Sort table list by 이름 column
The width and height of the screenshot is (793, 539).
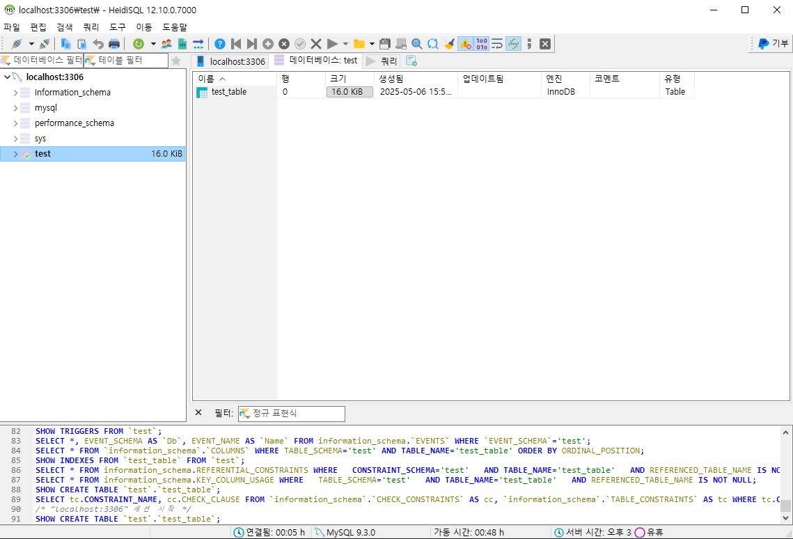[x=235, y=79]
